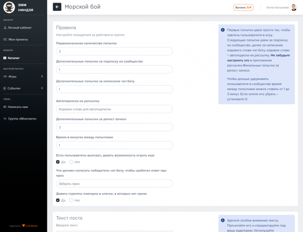Open user avatar profile picture
This screenshot has width=303, height=232.
coord(293,7)
